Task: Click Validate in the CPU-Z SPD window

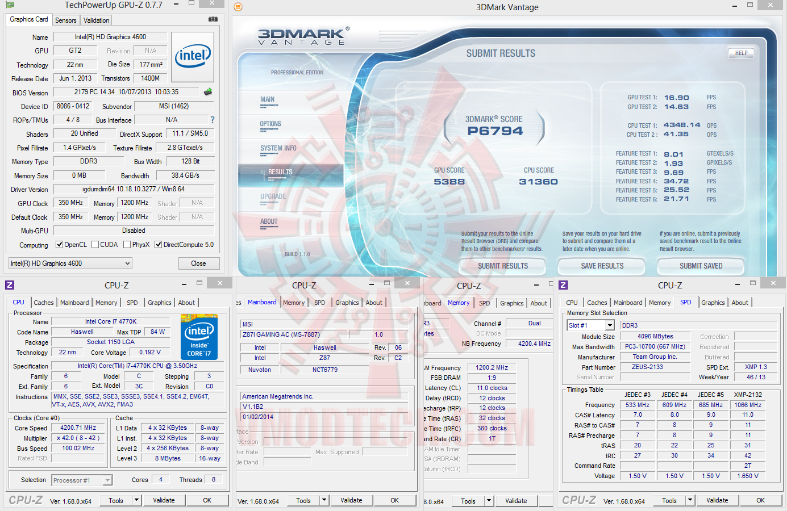Action: click(717, 500)
